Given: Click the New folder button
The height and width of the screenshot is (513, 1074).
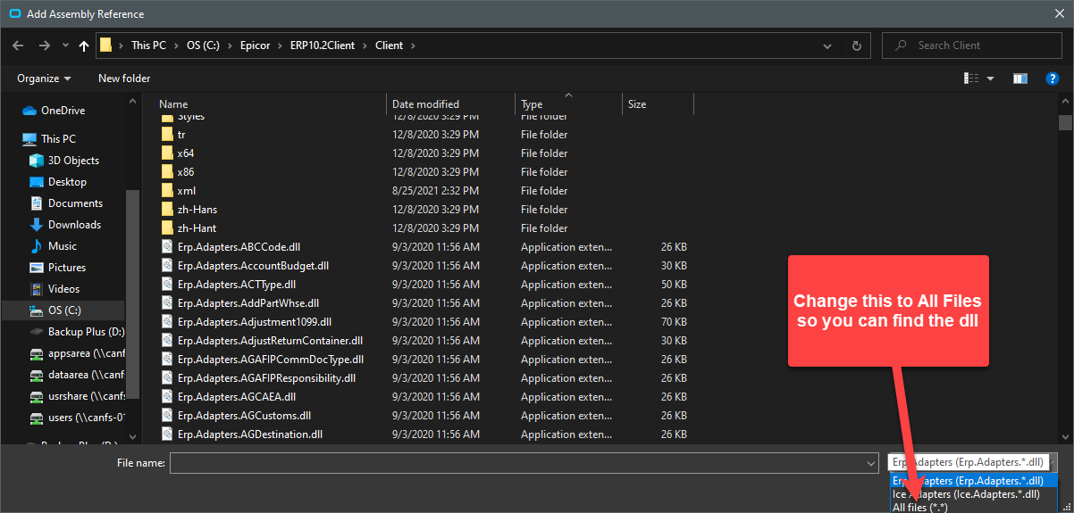Looking at the screenshot, I should tap(124, 79).
